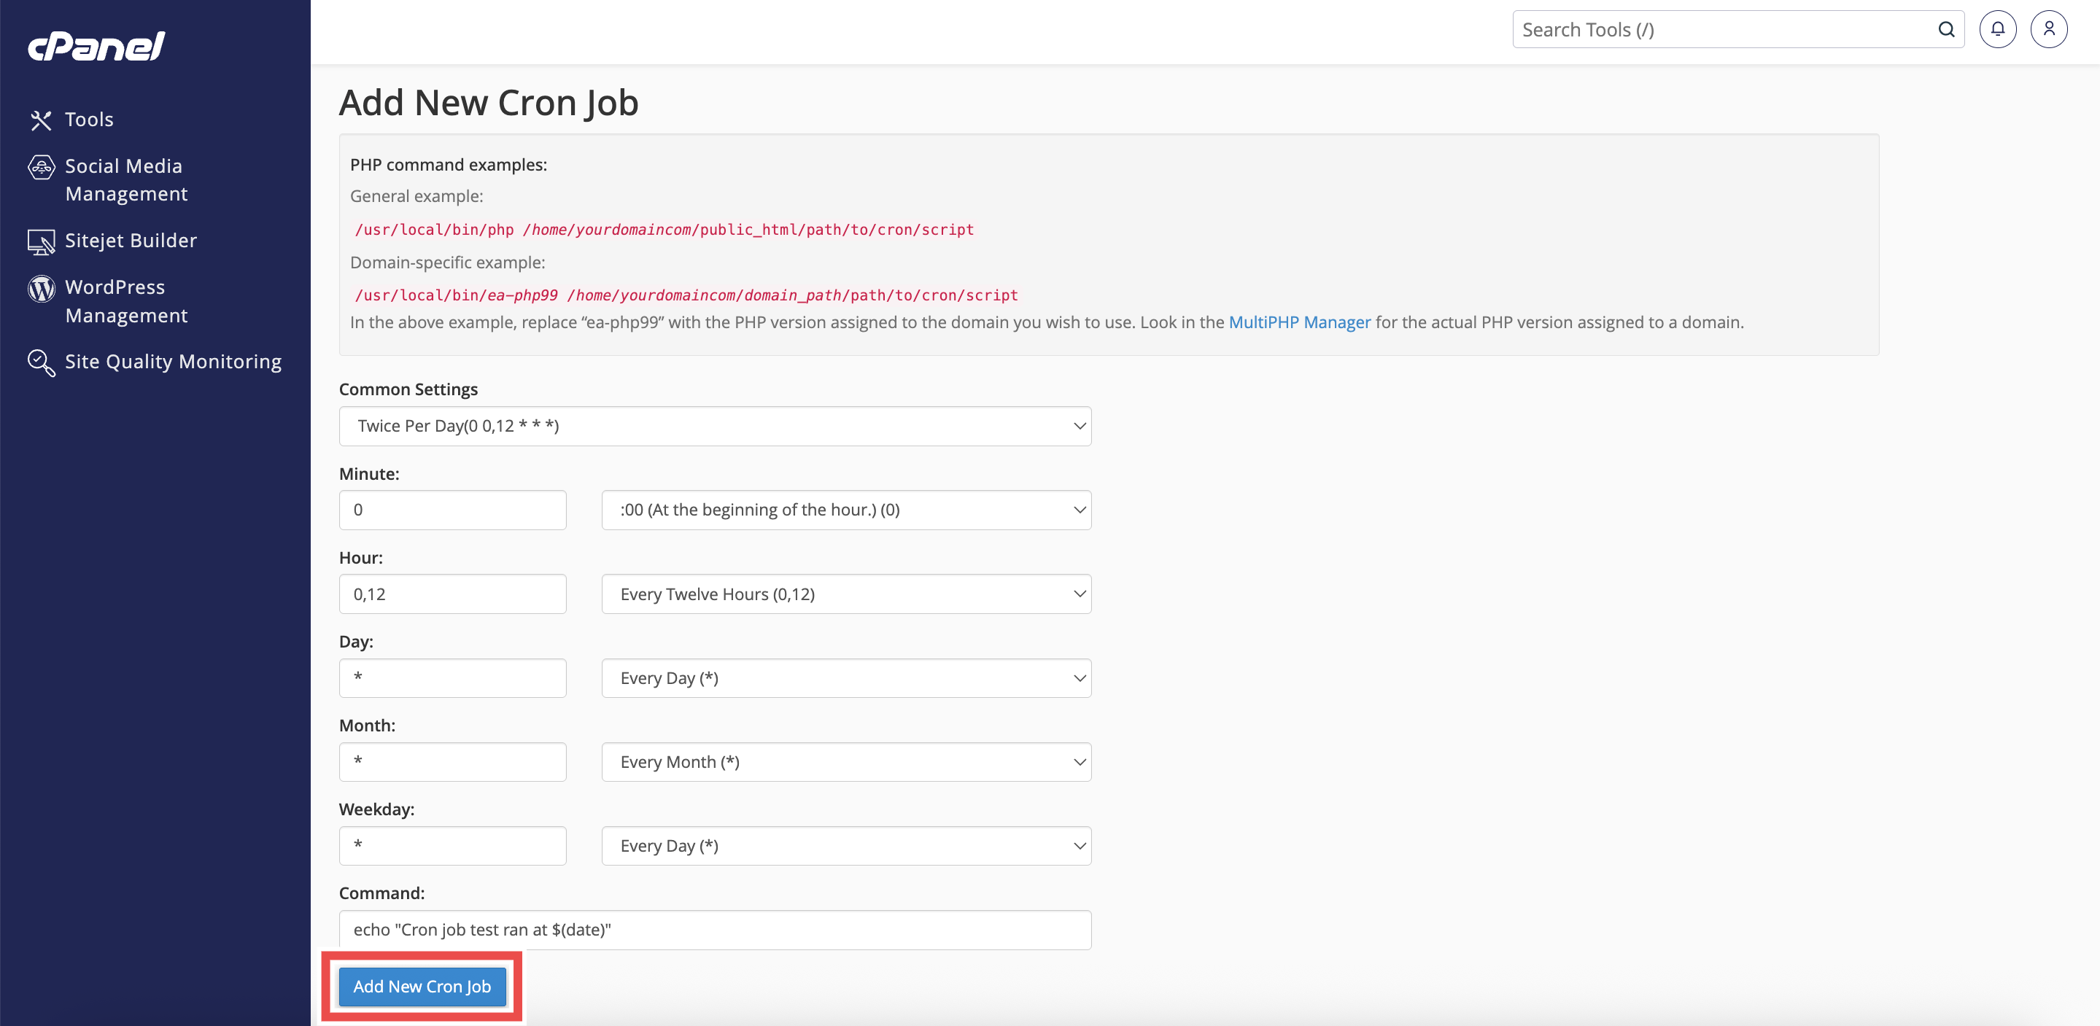Click the cPanel logo
The height and width of the screenshot is (1026, 2100).
pyautogui.click(x=96, y=47)
